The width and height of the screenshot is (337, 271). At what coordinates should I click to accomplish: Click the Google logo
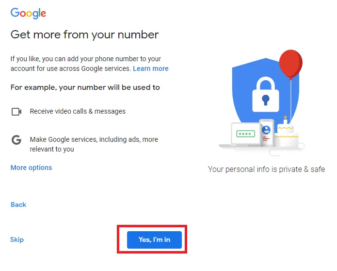[28, 13]
